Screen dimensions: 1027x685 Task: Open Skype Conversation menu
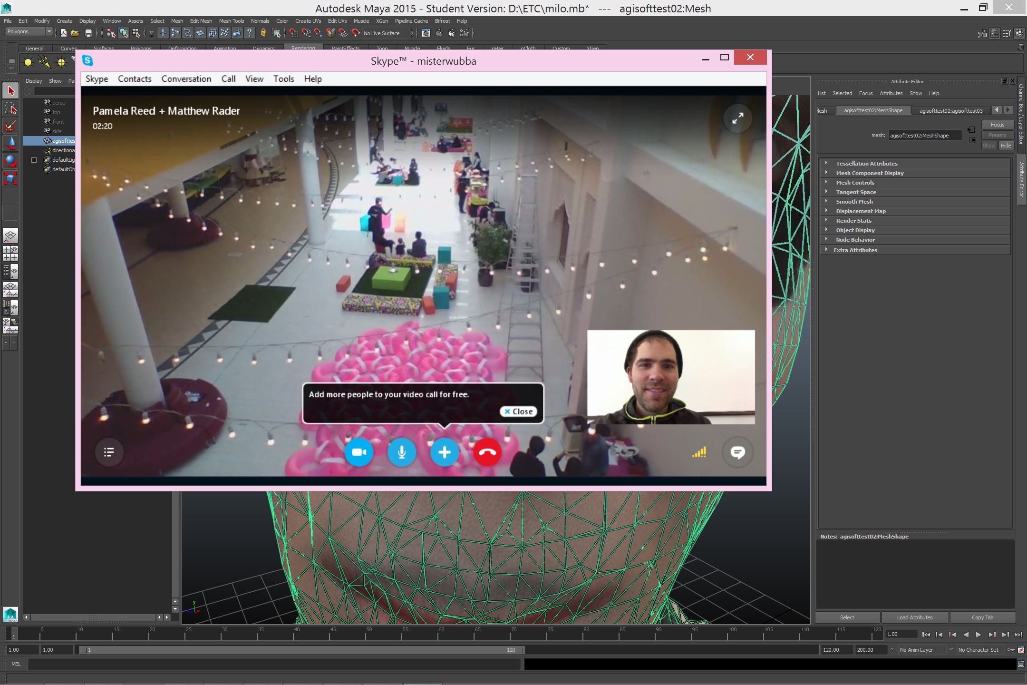[186, 79]
